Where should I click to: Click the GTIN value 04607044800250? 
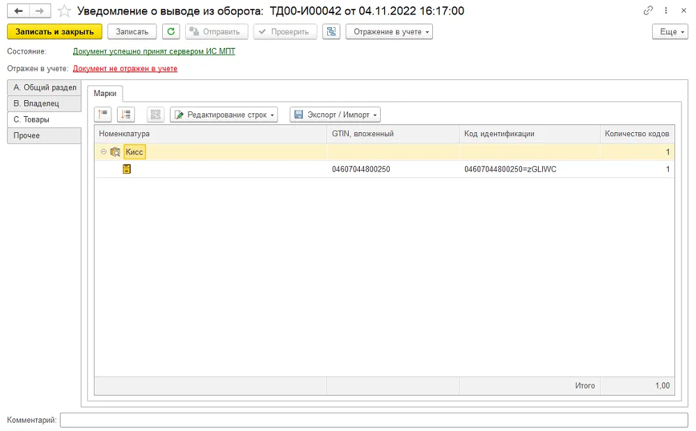361,169
